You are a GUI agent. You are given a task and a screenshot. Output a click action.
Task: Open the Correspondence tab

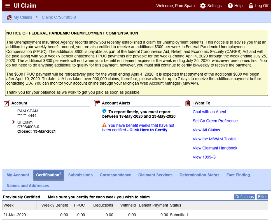(115, 175)
